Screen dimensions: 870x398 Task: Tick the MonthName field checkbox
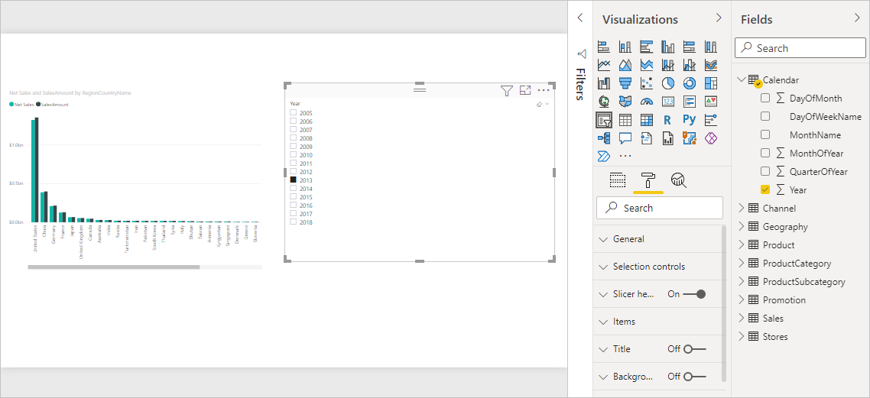(765, 134)
